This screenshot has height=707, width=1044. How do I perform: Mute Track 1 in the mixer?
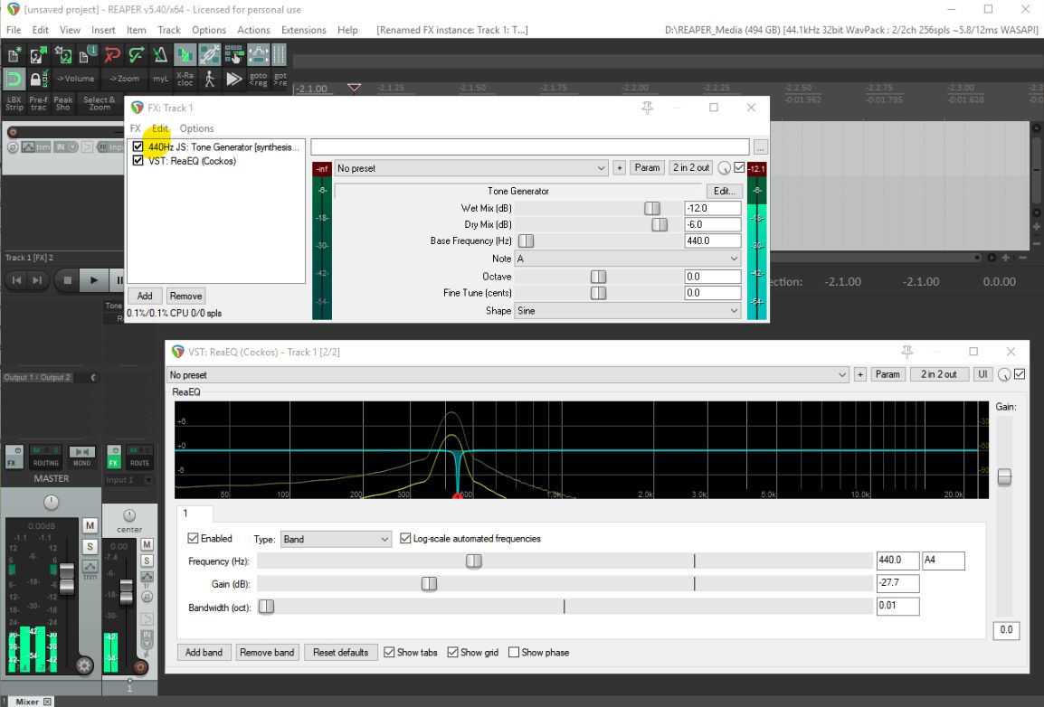point(147,545)
